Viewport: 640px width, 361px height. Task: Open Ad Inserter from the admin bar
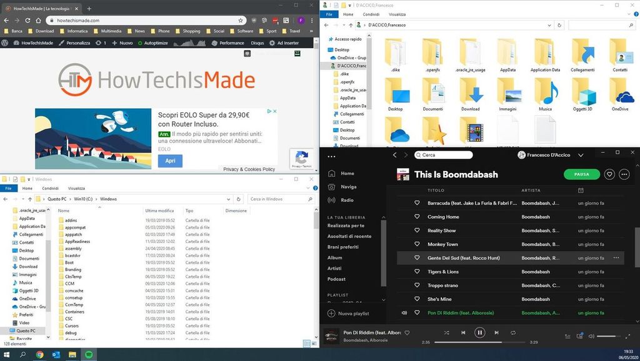tap(287, 43)
